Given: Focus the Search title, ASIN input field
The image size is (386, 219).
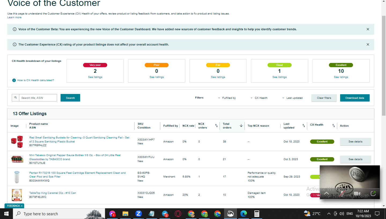Looking at the screenshot, I should 38,98.
